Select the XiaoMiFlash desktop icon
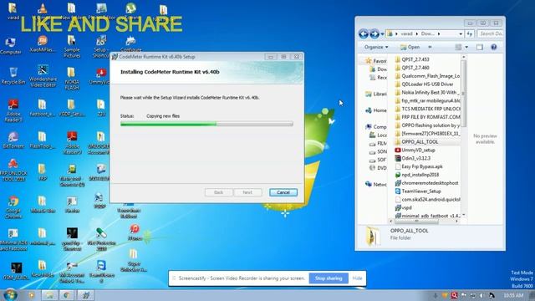Image resolution: width=535 pixels, height=301 pixels. pos(43,44)
